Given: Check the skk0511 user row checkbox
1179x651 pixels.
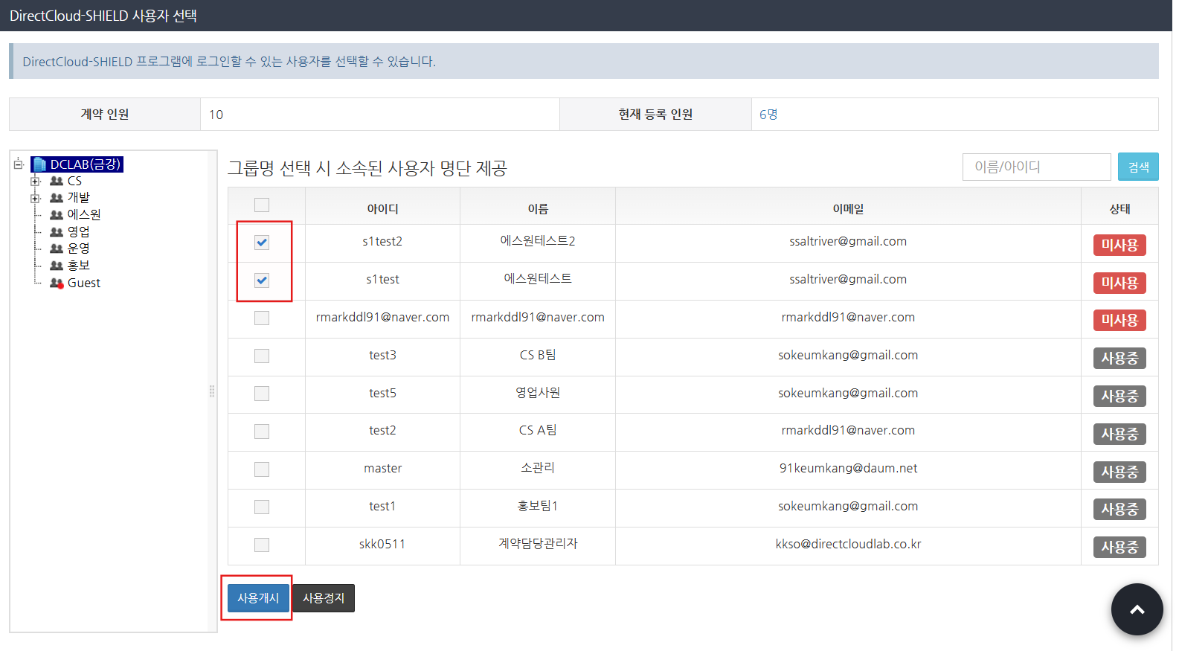Looking at the screenshot, I should (x=262, y=545).
